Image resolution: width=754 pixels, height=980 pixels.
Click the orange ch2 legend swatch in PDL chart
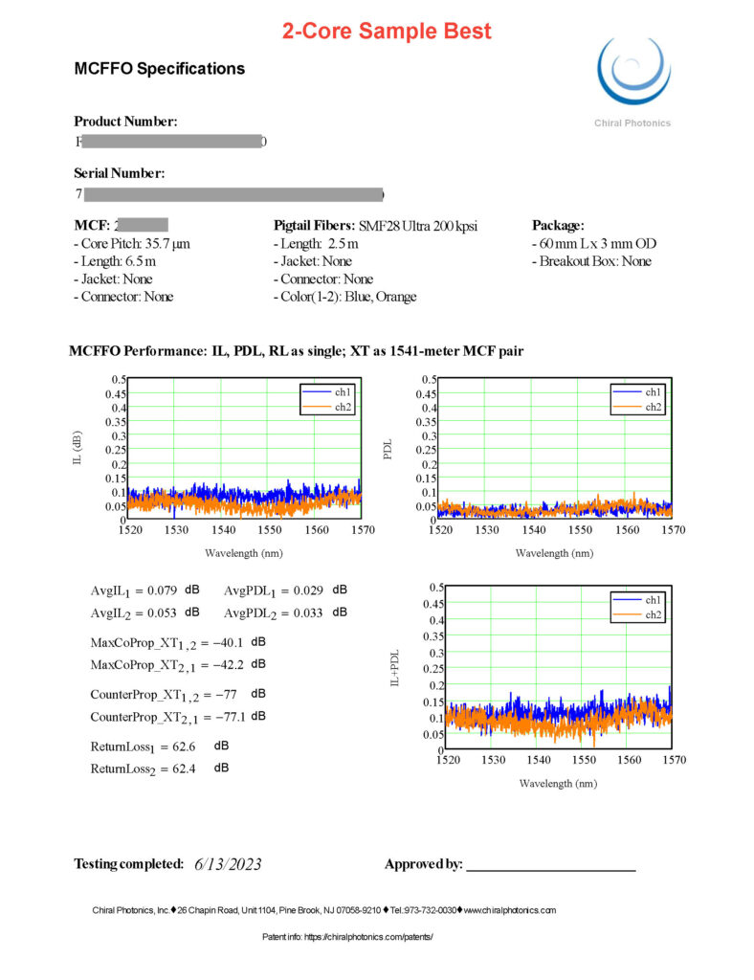pos(627,407)
